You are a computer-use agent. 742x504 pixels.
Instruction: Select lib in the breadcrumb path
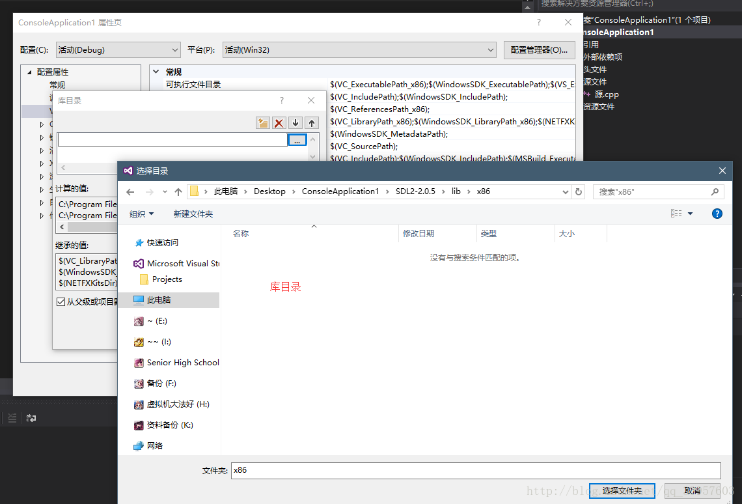point(456,191)
